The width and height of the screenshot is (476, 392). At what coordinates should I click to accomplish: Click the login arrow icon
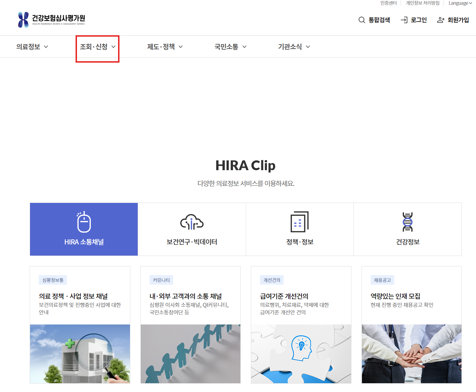404,20
